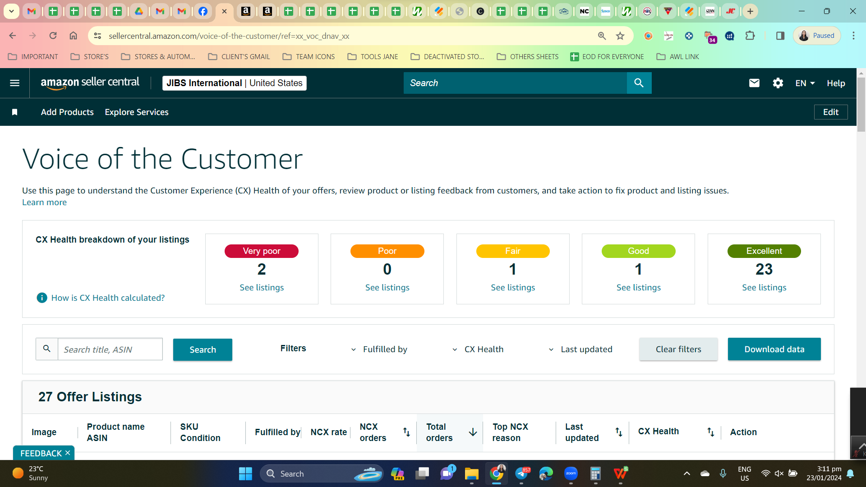The image size is (866, 487).
Task: Open the Learn more link
Action: (44, 202)
